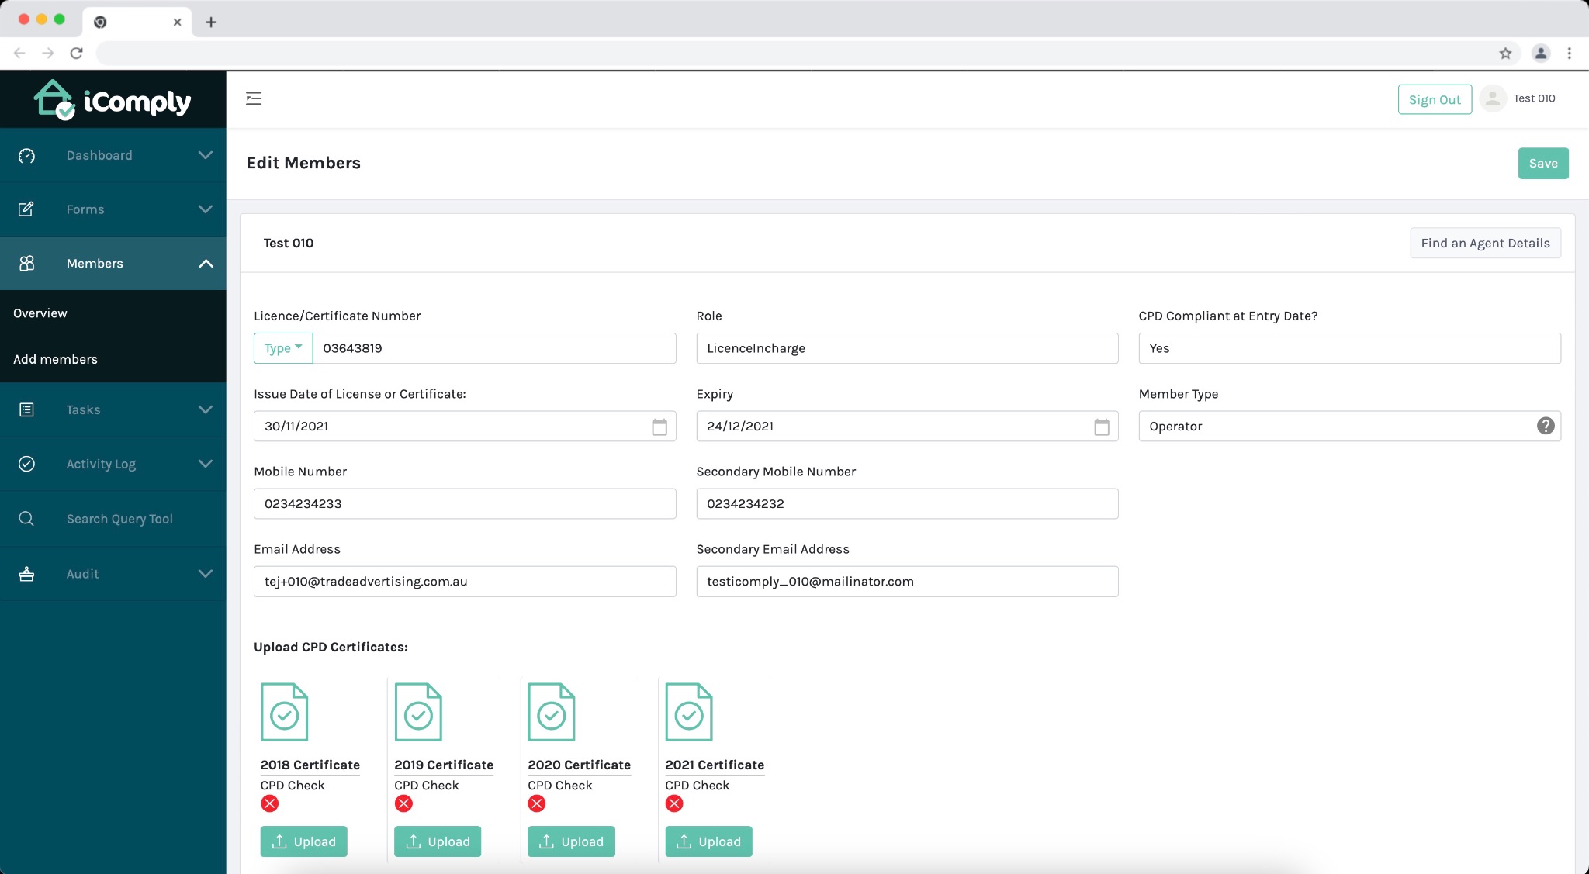This screenshot has height=874, width=1589.
Task: Click the iComply house logo
Action: (x=54, y=100)
